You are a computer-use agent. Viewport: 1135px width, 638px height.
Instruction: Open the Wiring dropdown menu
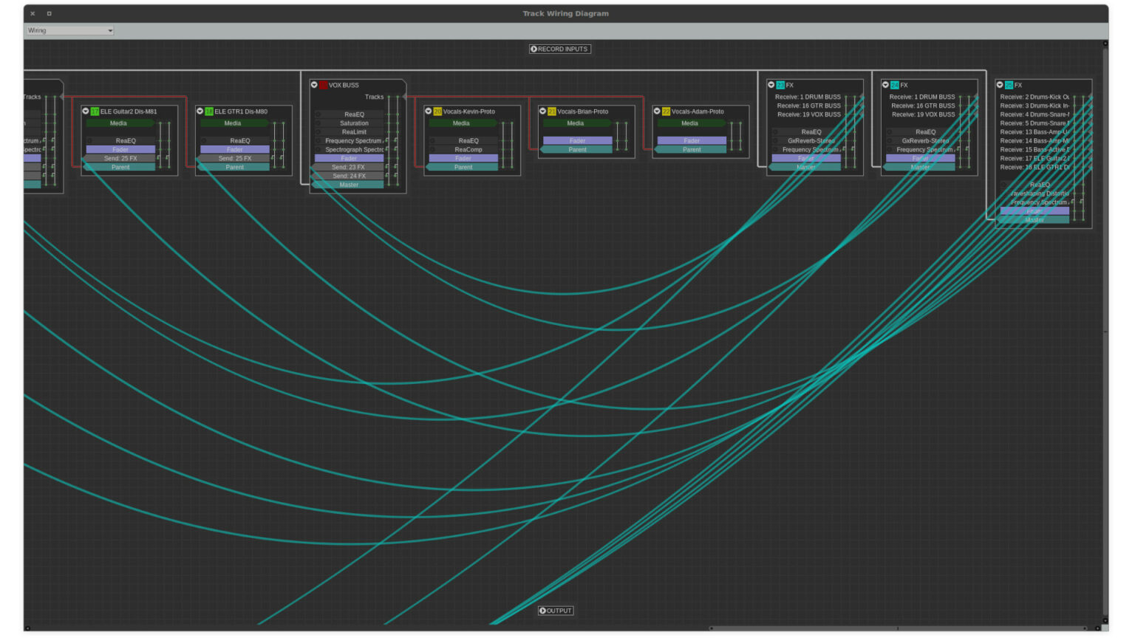click(69, 30)
